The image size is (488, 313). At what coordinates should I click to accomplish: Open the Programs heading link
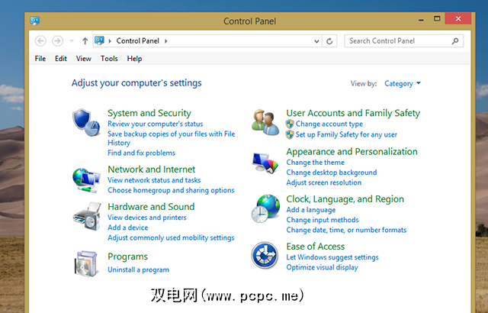(127, 257)
